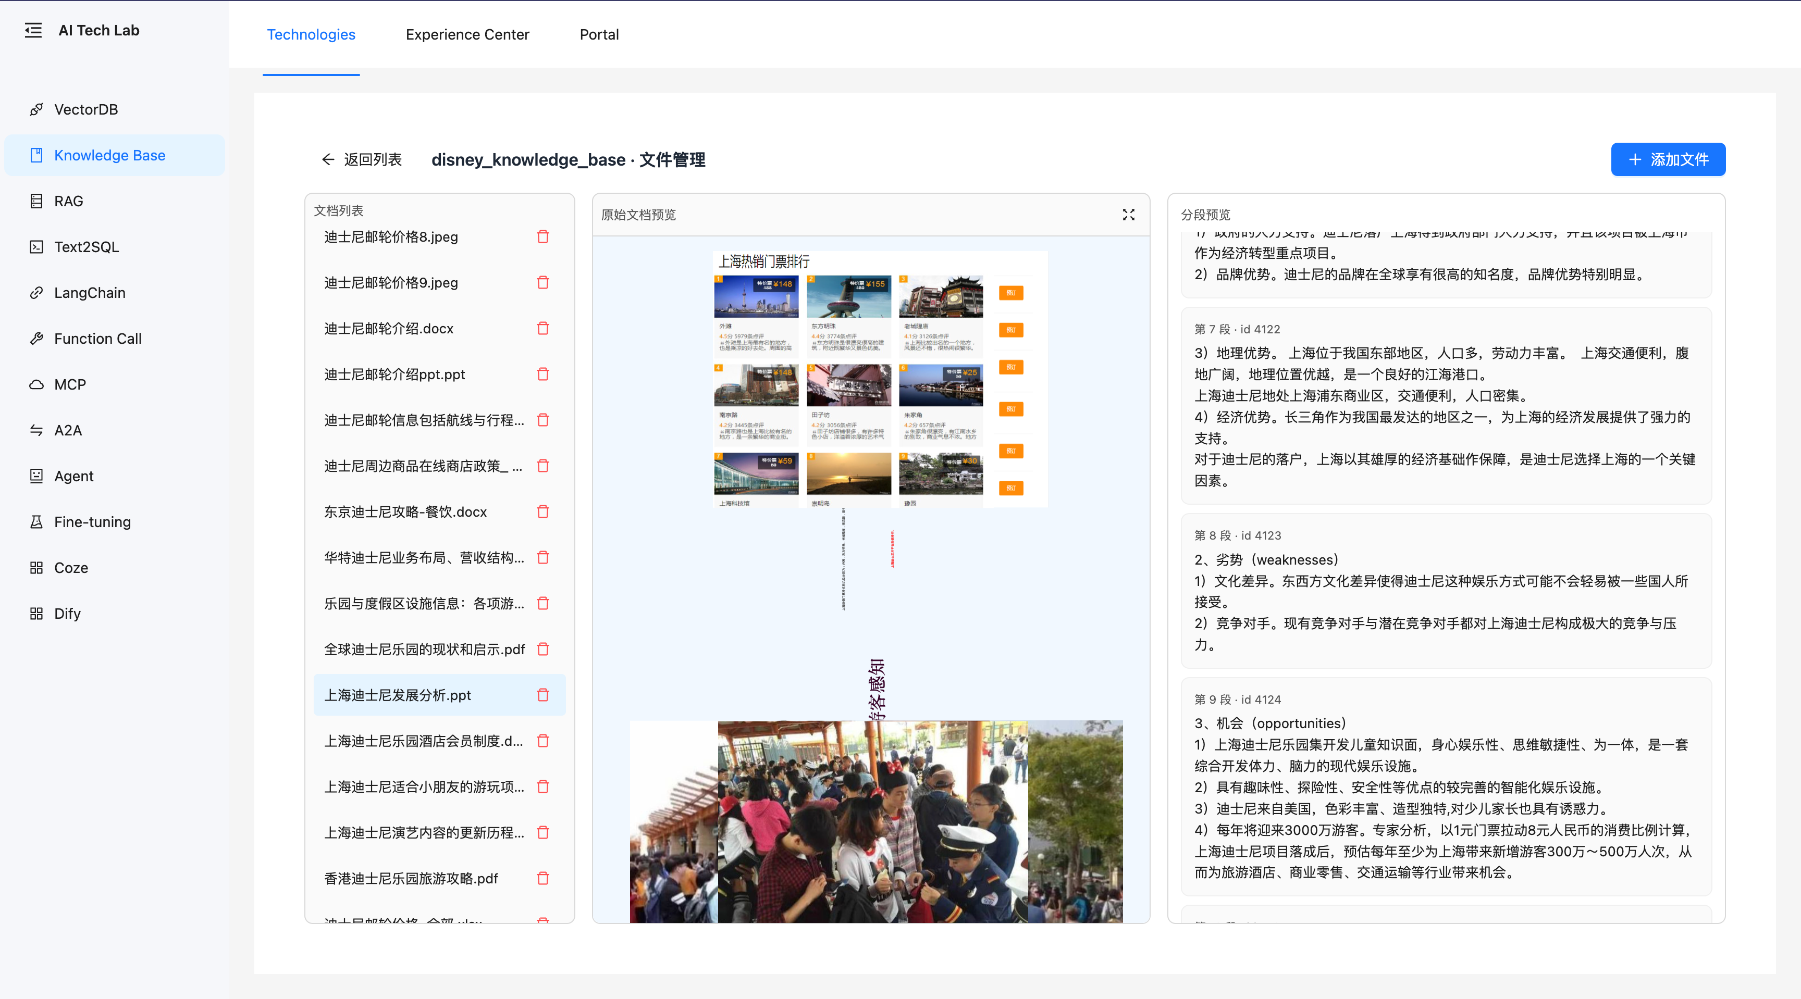
Task: Open A2A in the sidebar
Action: point(115,430)
